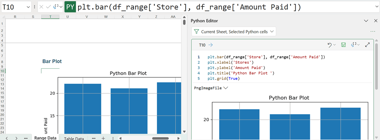Select row 10 header
This screenshot has width=380, height=140.
point(3,71)
